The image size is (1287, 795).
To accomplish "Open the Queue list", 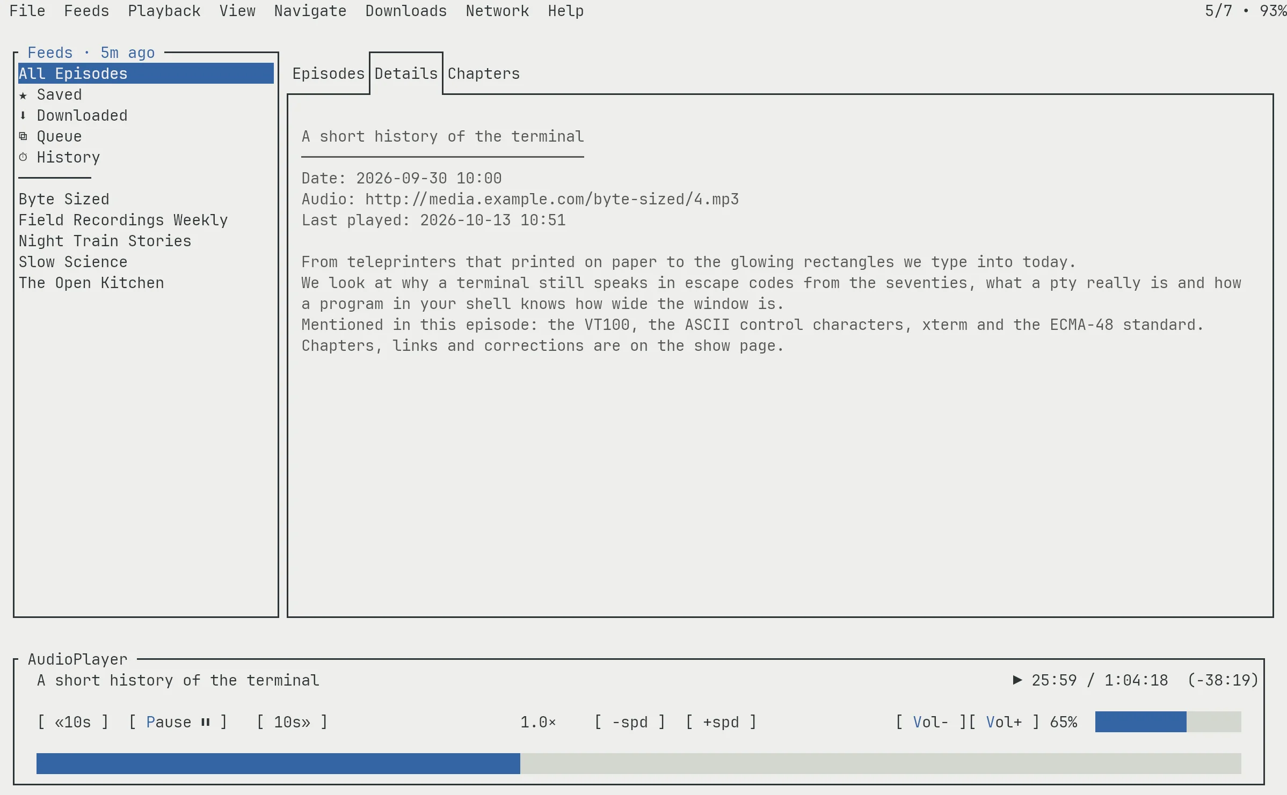I will 146,136.
